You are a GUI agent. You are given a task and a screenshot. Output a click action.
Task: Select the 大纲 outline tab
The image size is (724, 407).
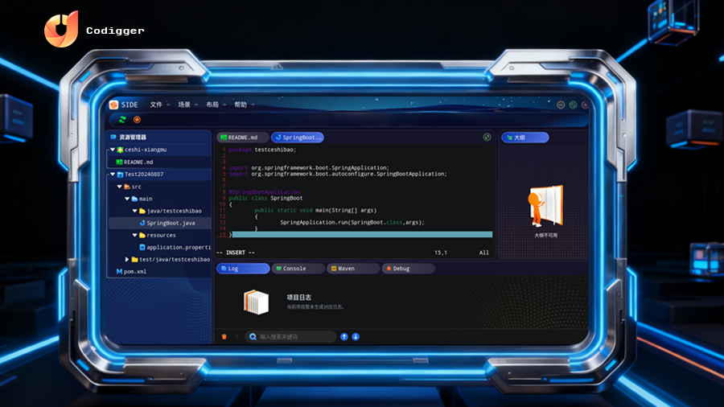(x=525, y=138)
